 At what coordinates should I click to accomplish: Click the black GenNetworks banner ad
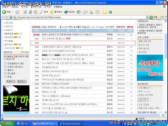click(x=16, y=98)
